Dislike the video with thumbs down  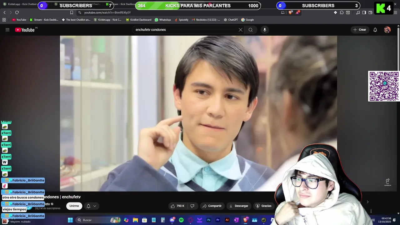point(192,206)
